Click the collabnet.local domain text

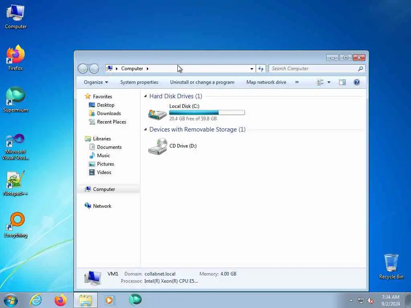click(x=160, y=274)
